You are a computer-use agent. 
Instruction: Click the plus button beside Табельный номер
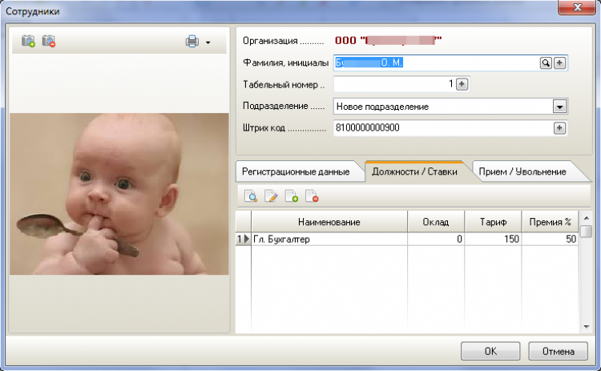coord(462,84)
